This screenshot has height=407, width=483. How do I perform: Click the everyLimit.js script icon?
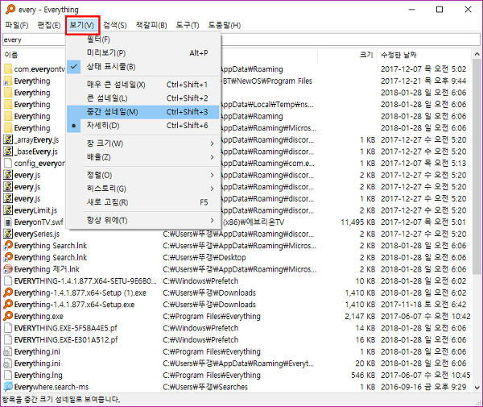tap(8, 210)
